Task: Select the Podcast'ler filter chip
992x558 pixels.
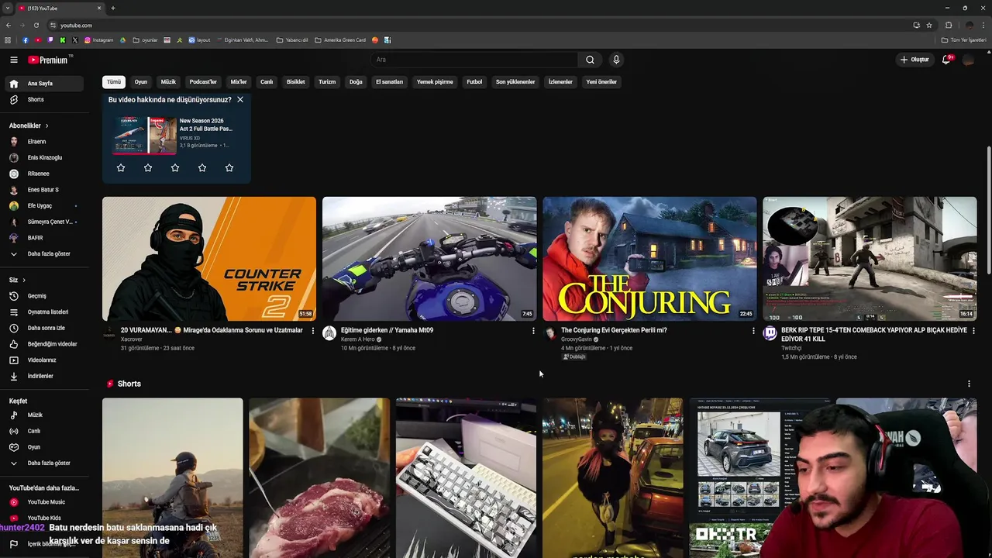Action: point(203,82)
